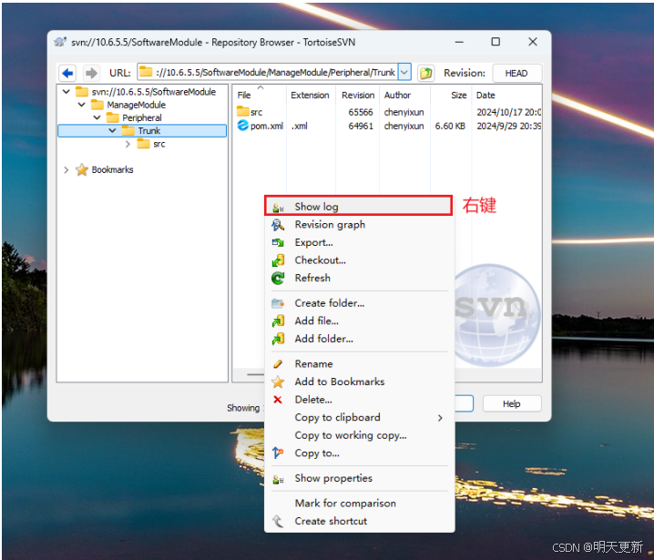This screenshot has width=654, height=560.
Task: Collapse the svn://10.6.5.5/SoftwareModule root node
Action: click(66, 92)
